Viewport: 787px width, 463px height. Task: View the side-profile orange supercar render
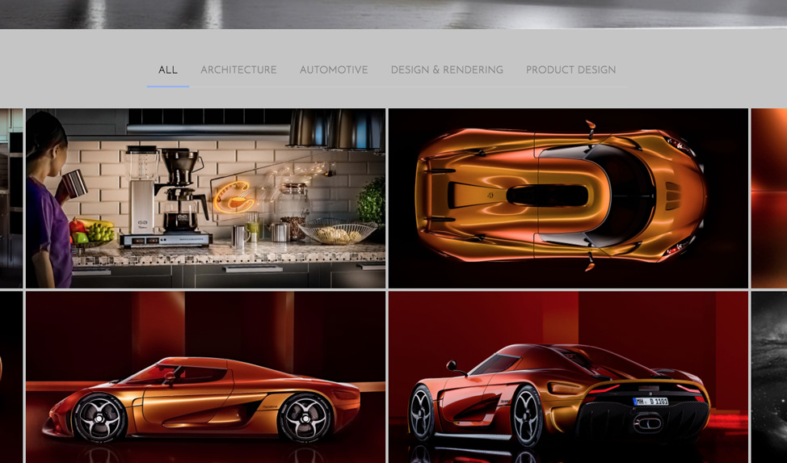click(x=206, y=377)
